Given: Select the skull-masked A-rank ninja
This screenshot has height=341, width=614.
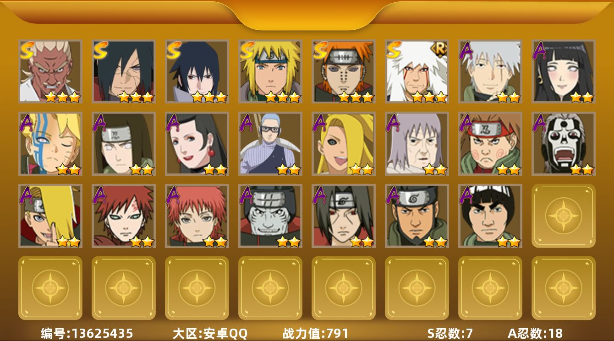Looking at the screenshot, I should tap(563, 143).
